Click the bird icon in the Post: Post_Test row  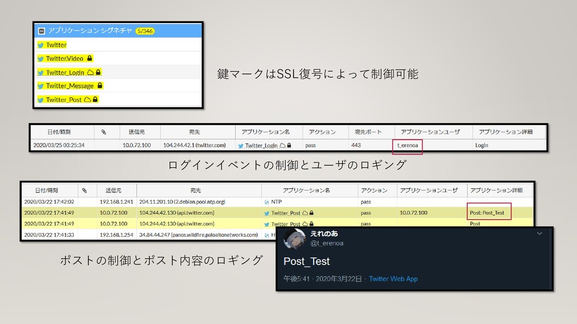click(x=267, y=213)
